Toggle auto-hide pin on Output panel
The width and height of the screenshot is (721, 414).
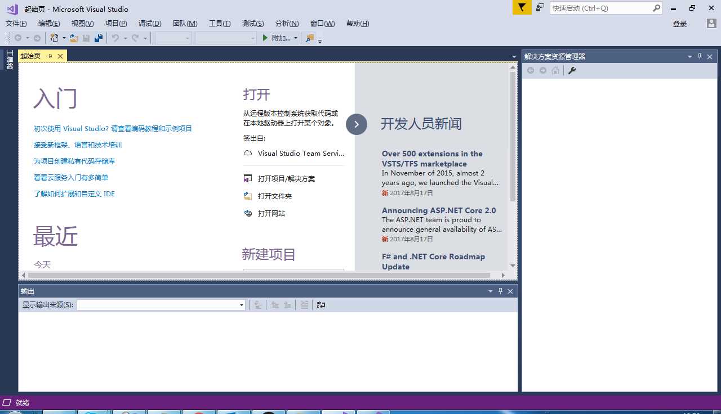point(500,291)
